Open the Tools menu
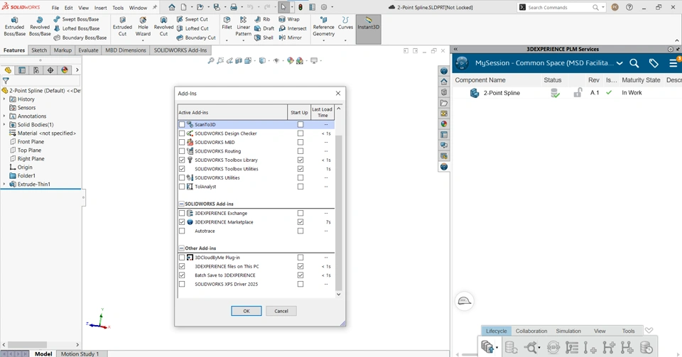The height and width of the screenshot is (357, 682). click(118, 8)
